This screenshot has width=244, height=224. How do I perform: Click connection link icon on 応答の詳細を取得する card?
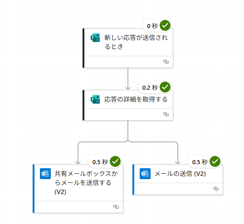[166, 114]
